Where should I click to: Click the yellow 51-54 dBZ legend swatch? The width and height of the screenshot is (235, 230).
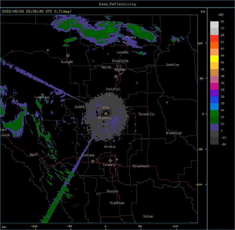click(x=214, y=59)
